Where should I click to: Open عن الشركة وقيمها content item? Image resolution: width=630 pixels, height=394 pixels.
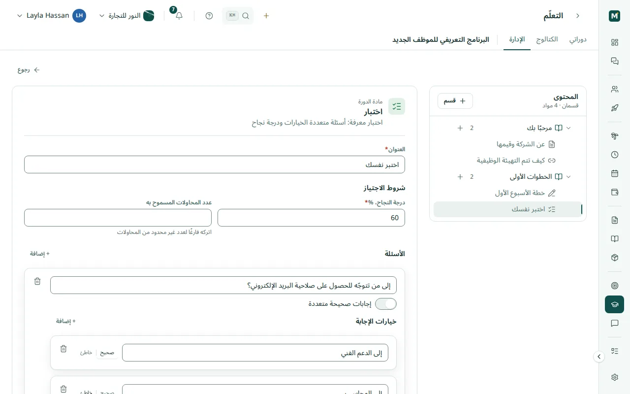(526, 144)
